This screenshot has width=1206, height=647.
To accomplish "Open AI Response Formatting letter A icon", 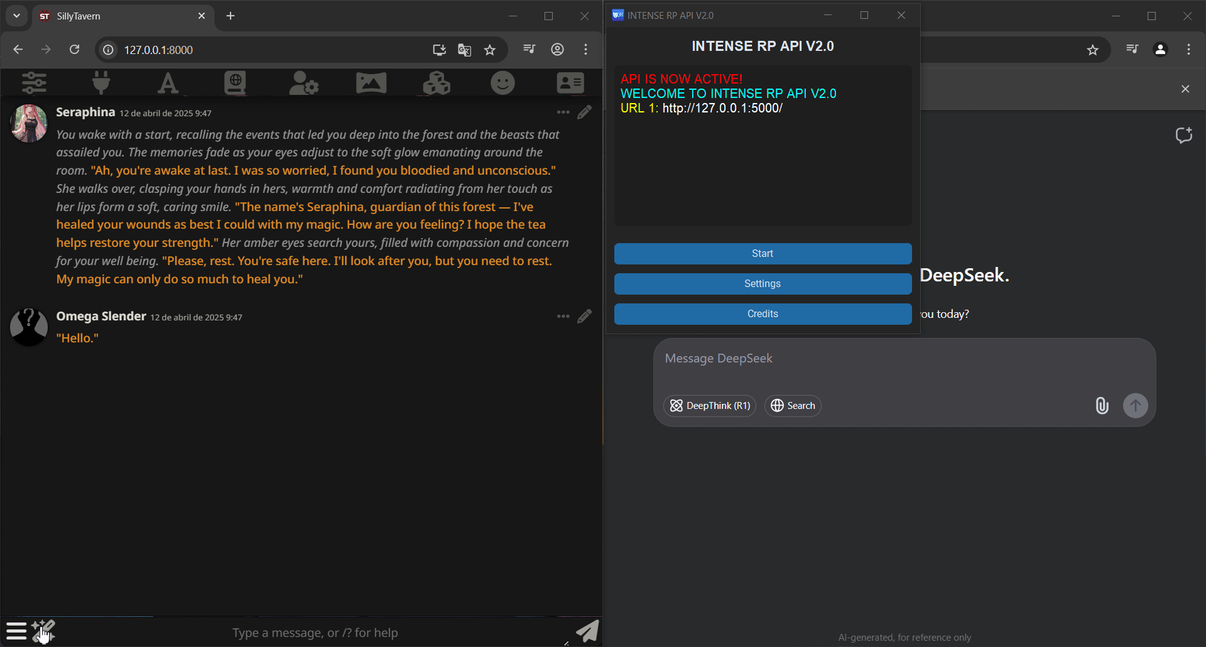I will pyautogui.click(x=168, y=83).
